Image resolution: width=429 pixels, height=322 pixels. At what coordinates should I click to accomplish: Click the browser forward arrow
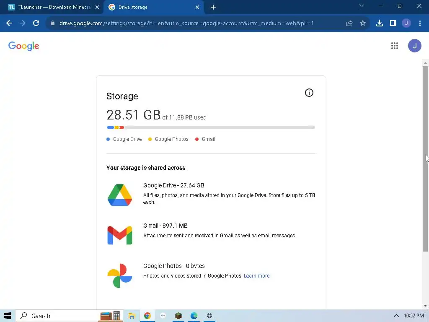23,23
